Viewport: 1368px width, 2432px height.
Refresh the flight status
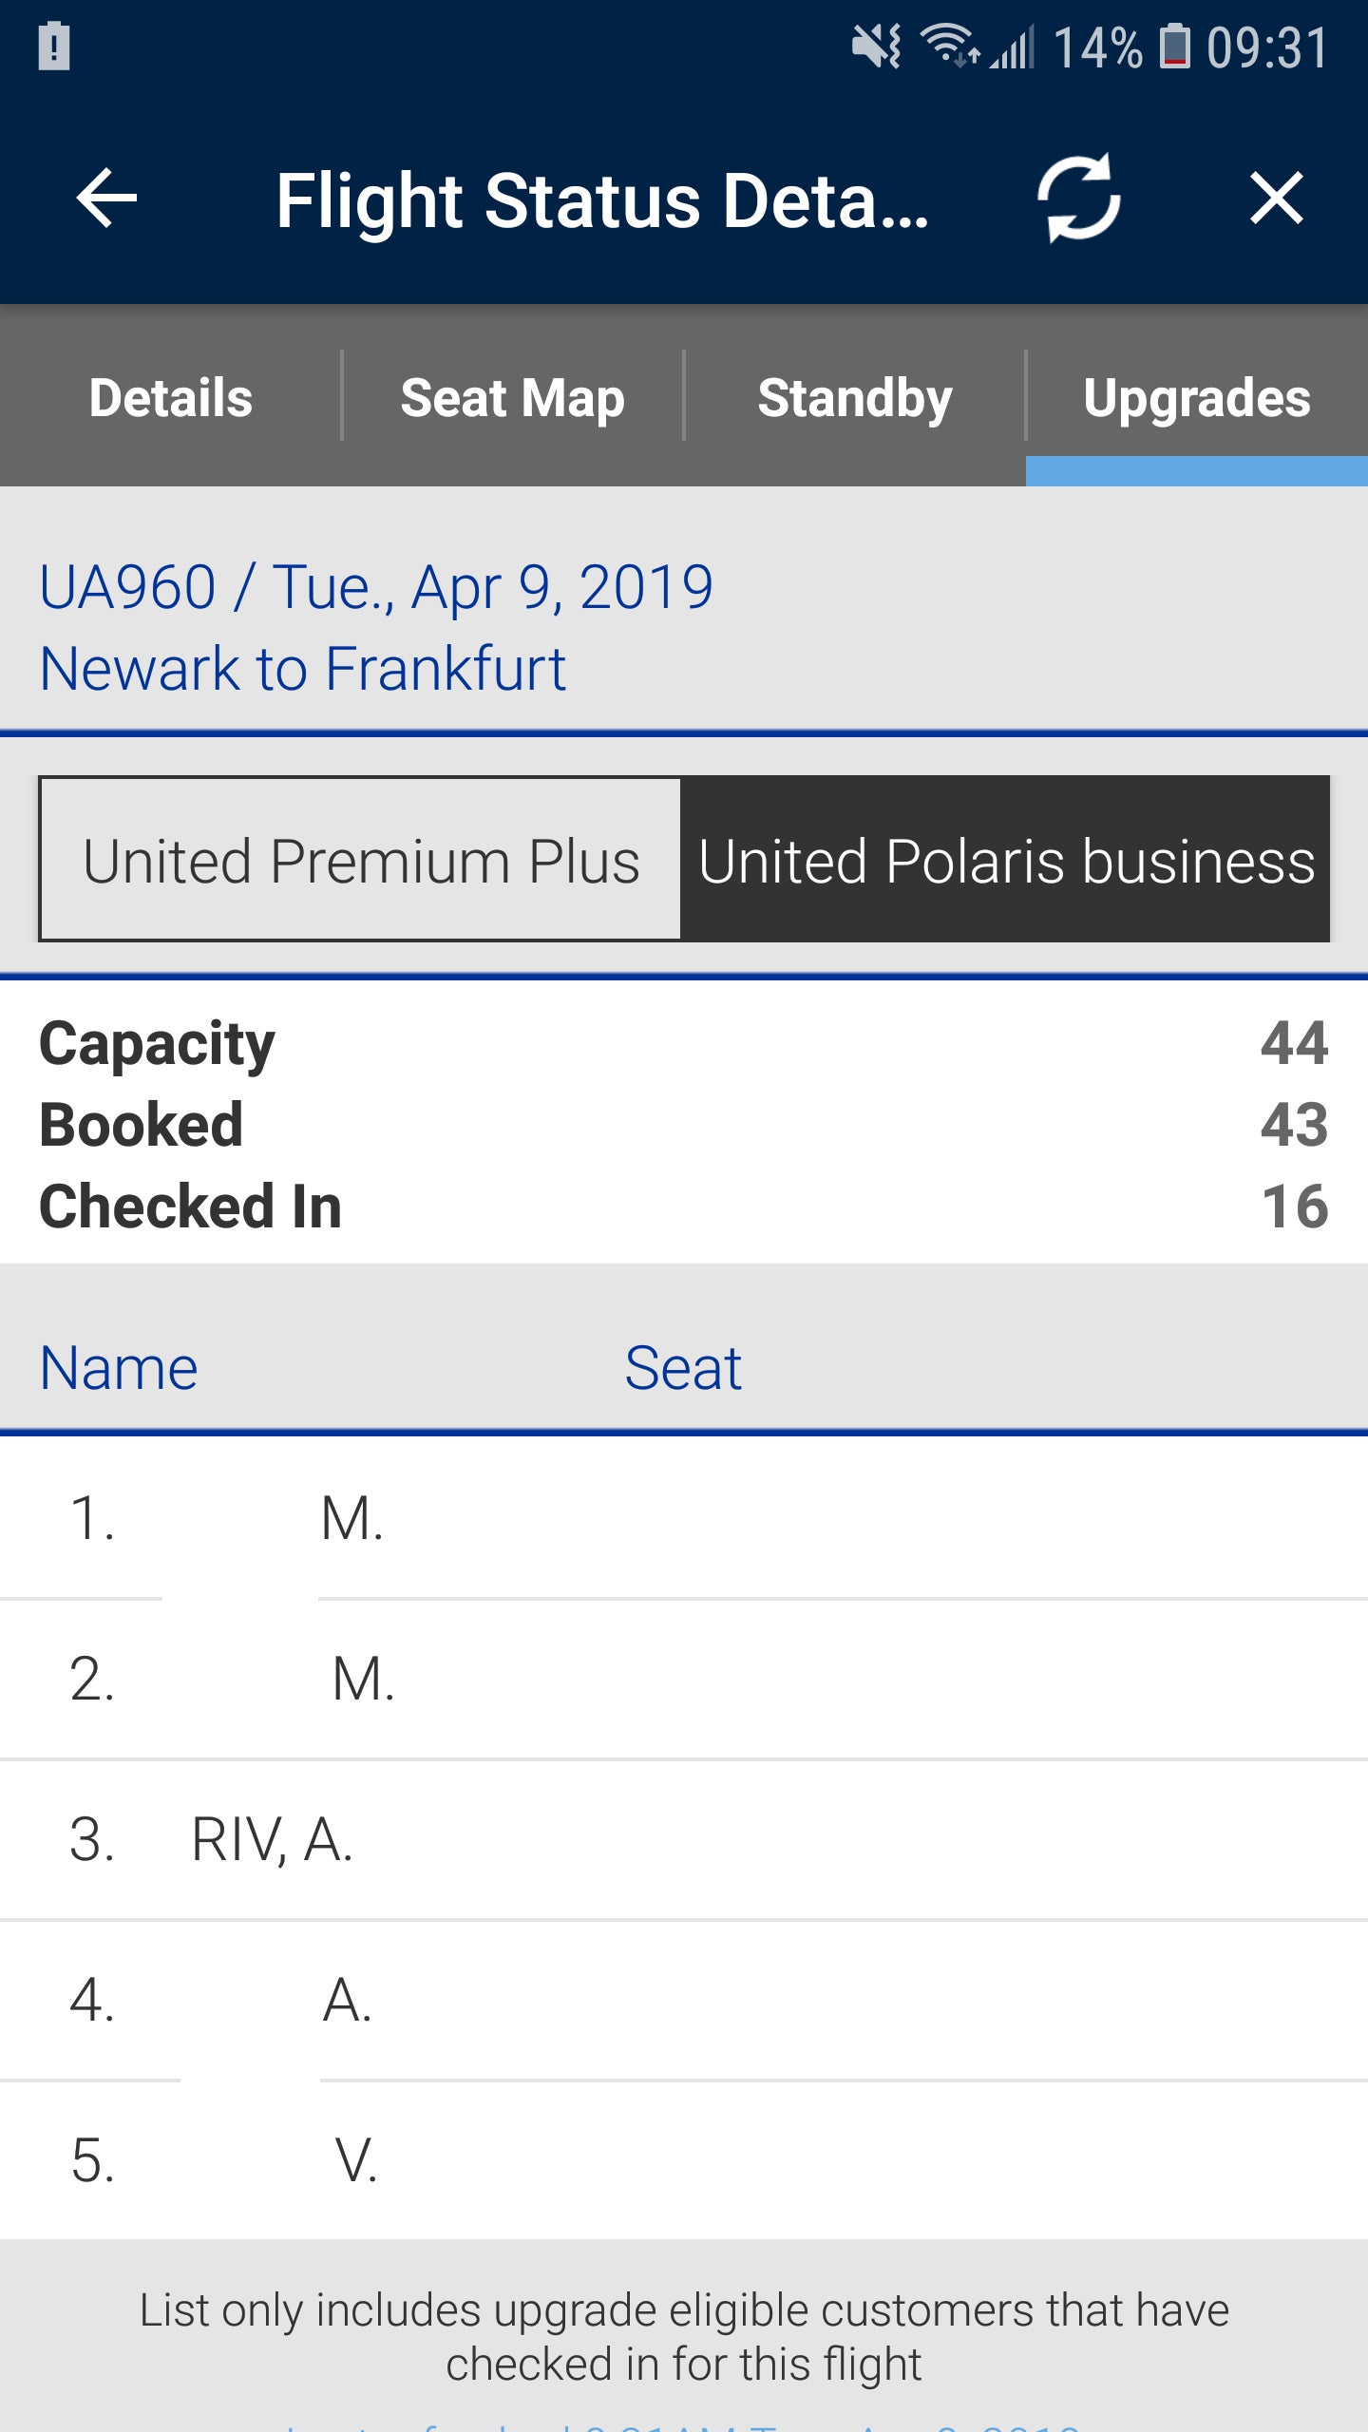1078,199
